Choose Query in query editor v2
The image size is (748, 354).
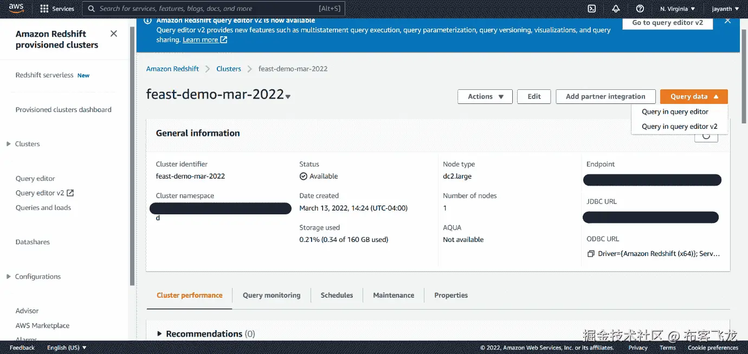tap(679, 127)
